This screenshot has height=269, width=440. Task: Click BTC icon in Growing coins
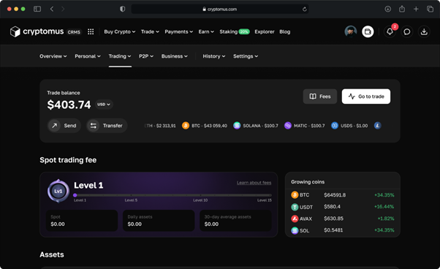tap(295, 194)
